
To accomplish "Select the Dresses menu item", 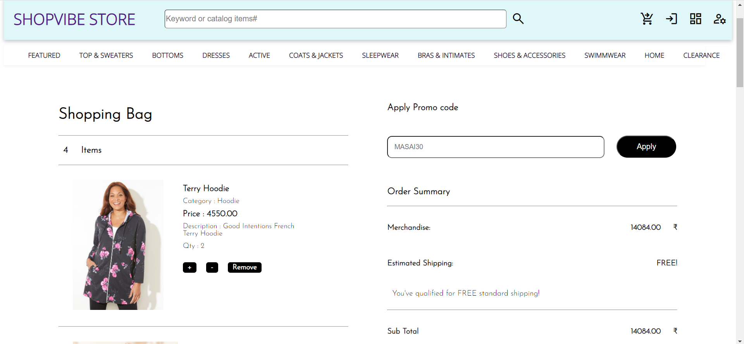I will pyautogui.click(x=216, y=55).
